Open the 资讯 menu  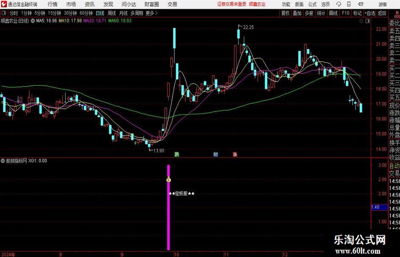coord(90,4)
